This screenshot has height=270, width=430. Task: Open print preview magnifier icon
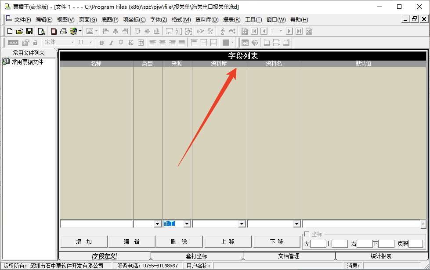pyautogui.click(x=41, y=31)
